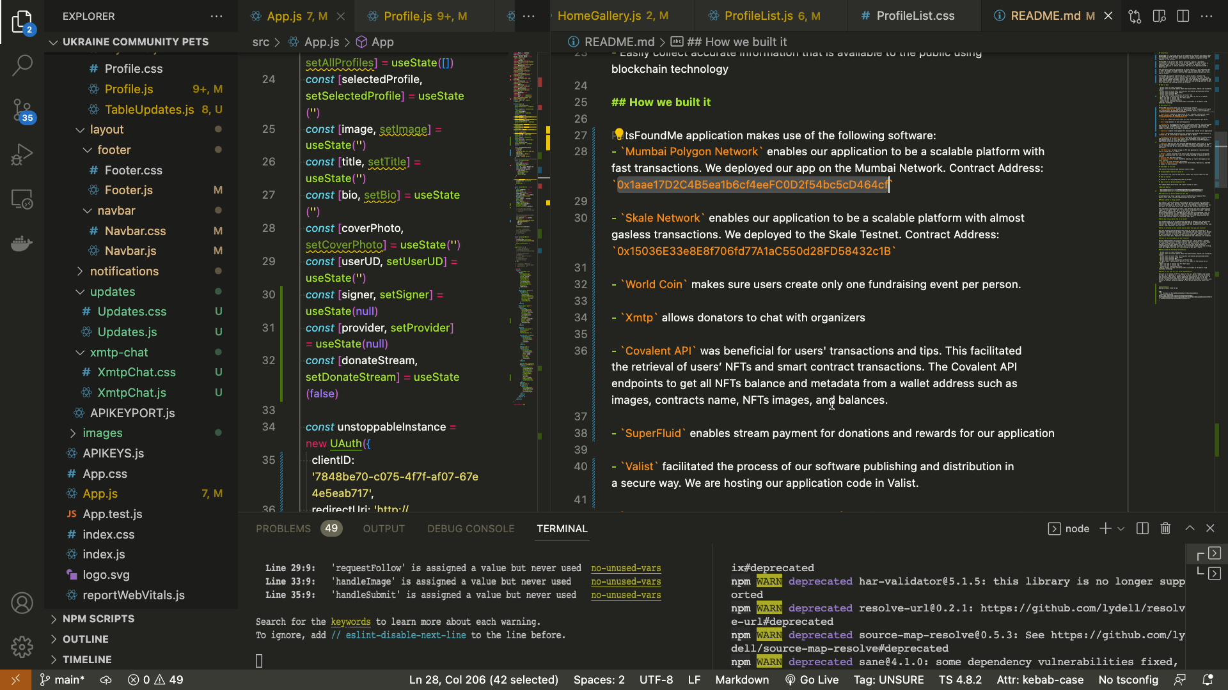This screenshot has width=1228, height=690.
Task: Click Go Live in status bar
Action: tap(812, 680)
